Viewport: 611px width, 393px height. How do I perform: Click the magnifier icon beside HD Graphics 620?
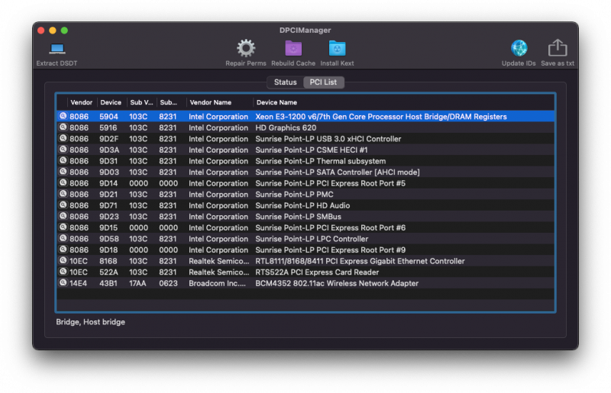click(x=63, y=128)
